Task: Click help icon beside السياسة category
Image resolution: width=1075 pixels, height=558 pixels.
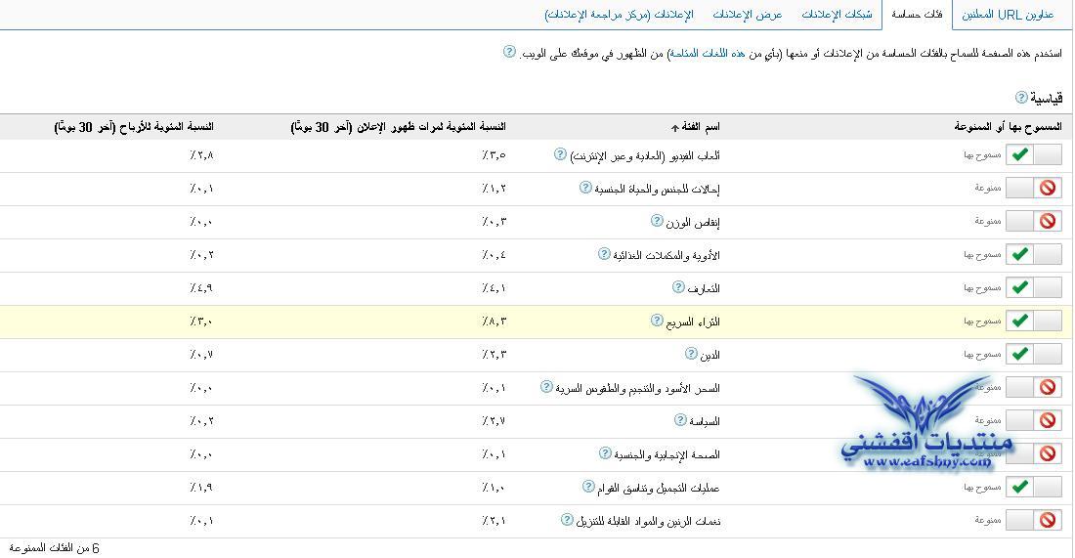Action: pos(680,420)
